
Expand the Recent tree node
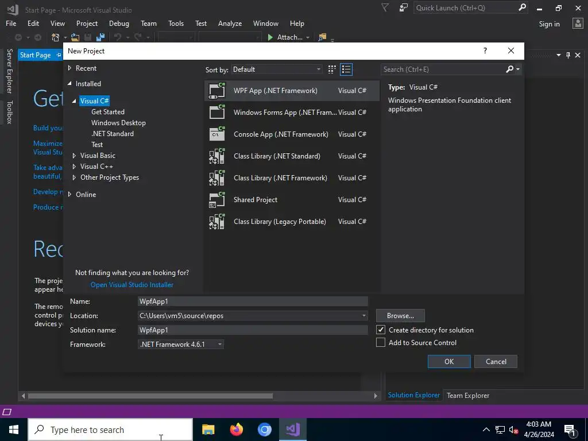(x=69, y=68)
